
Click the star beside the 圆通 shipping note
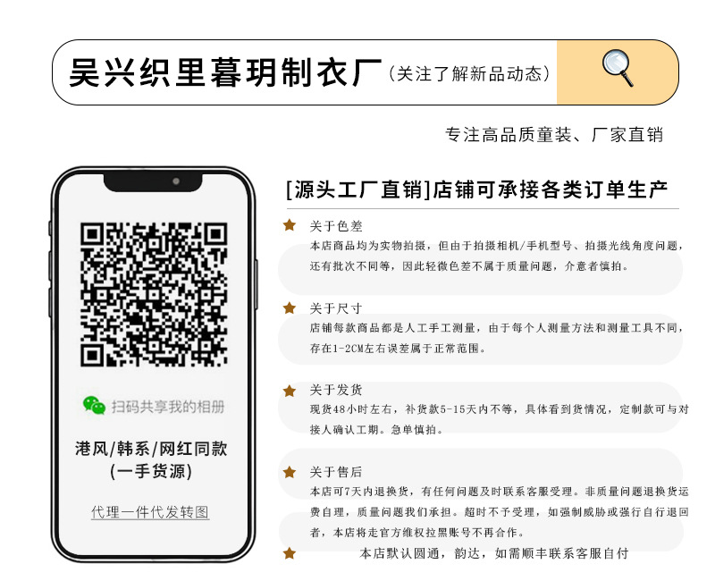pyautogui.click(x=290, y=553)
